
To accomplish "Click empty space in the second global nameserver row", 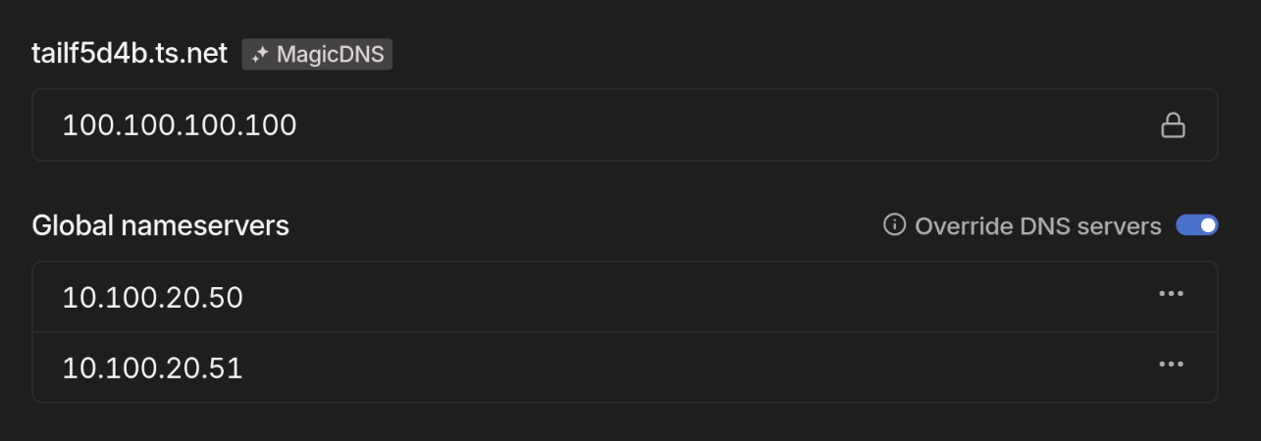I will (687, 367).
